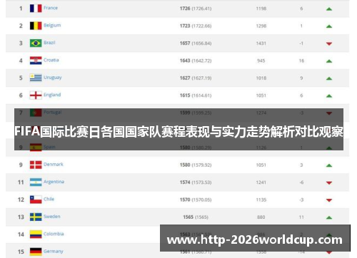Viewport: 357px width, 258px height.
Task: Click the England flag icon
Action: (36, 96)
